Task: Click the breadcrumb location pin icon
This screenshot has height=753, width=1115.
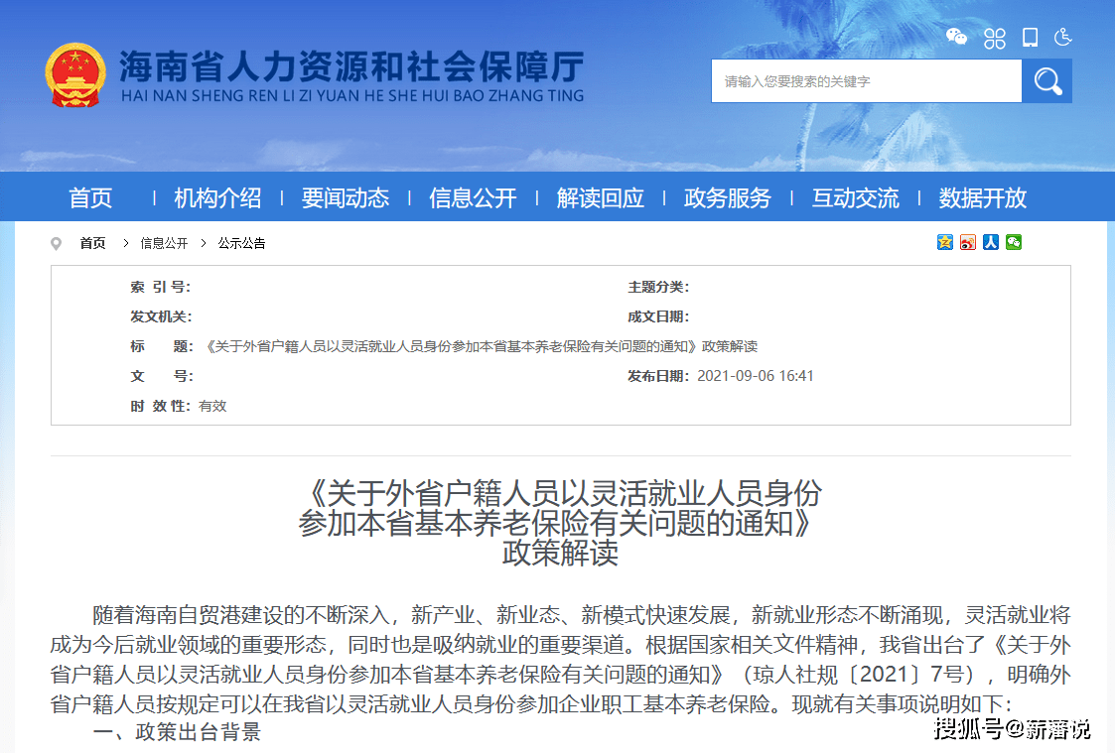Action: [57, 244]
